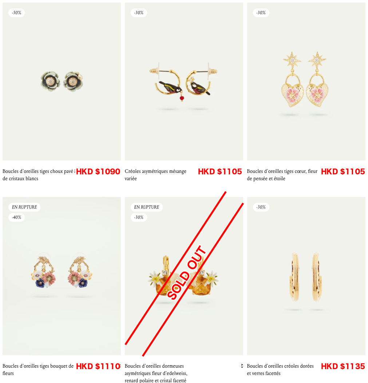Click the EN RUPTURE badge on edelweiss earrings
The width and height of the screenshot is (368, 383).
point(146,207)
